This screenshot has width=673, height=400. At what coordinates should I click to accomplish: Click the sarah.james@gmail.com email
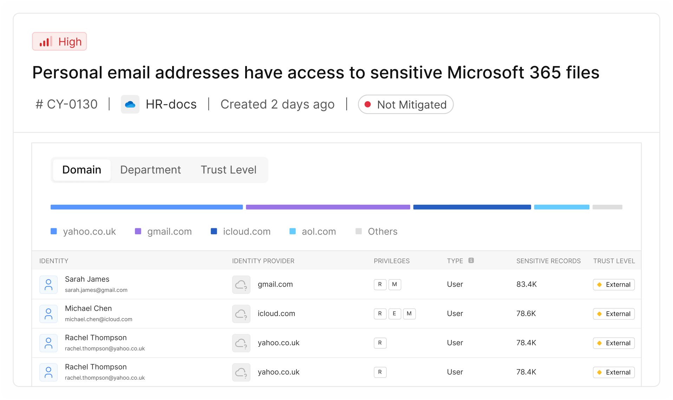(96, 290)
